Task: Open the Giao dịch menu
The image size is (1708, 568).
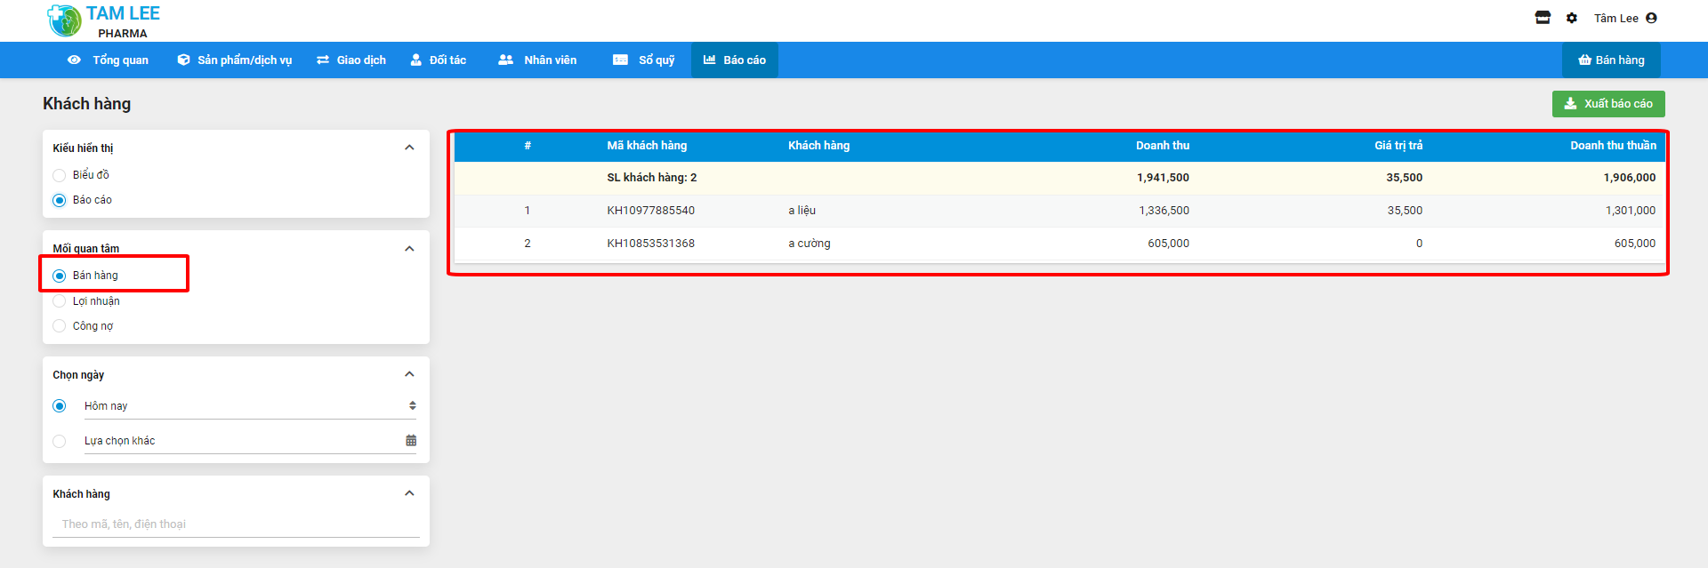Action: (x=351, y=60)
